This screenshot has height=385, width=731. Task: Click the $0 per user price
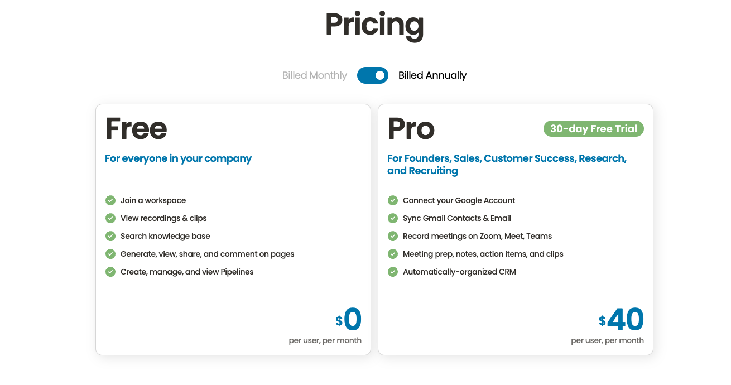(348, 320)
